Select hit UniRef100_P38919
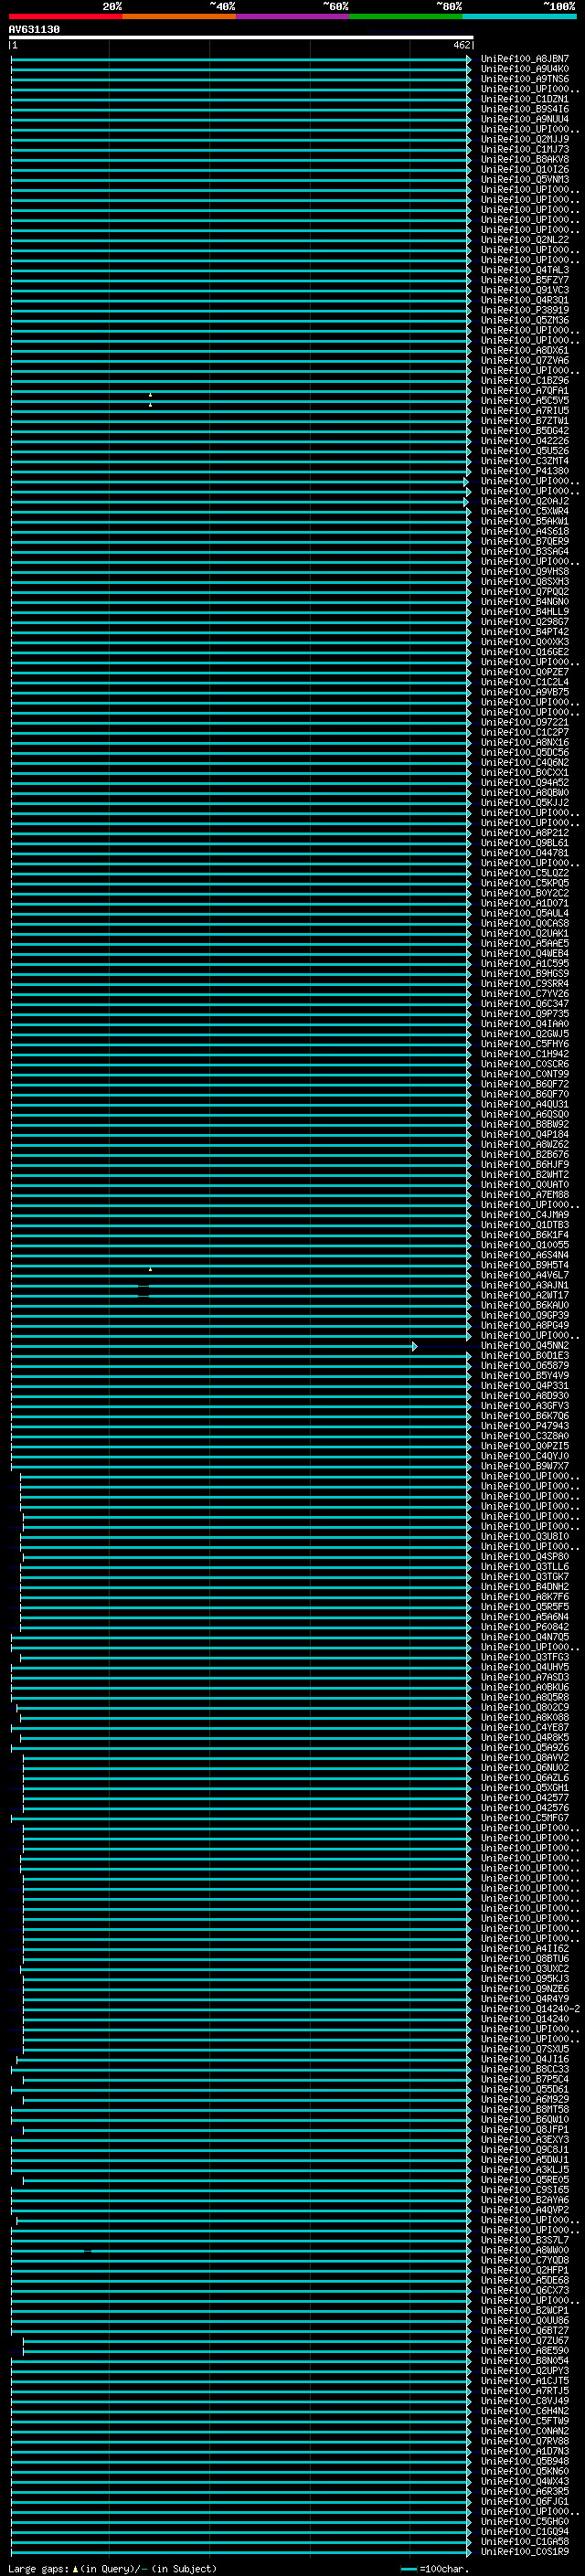The width and height of the screenshot is (585, 2576). (x=525, y=310)
